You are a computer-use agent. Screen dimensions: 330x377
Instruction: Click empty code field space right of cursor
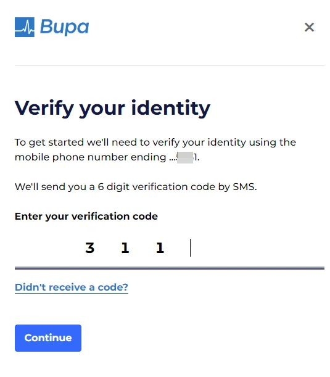(x=257, y=247)
